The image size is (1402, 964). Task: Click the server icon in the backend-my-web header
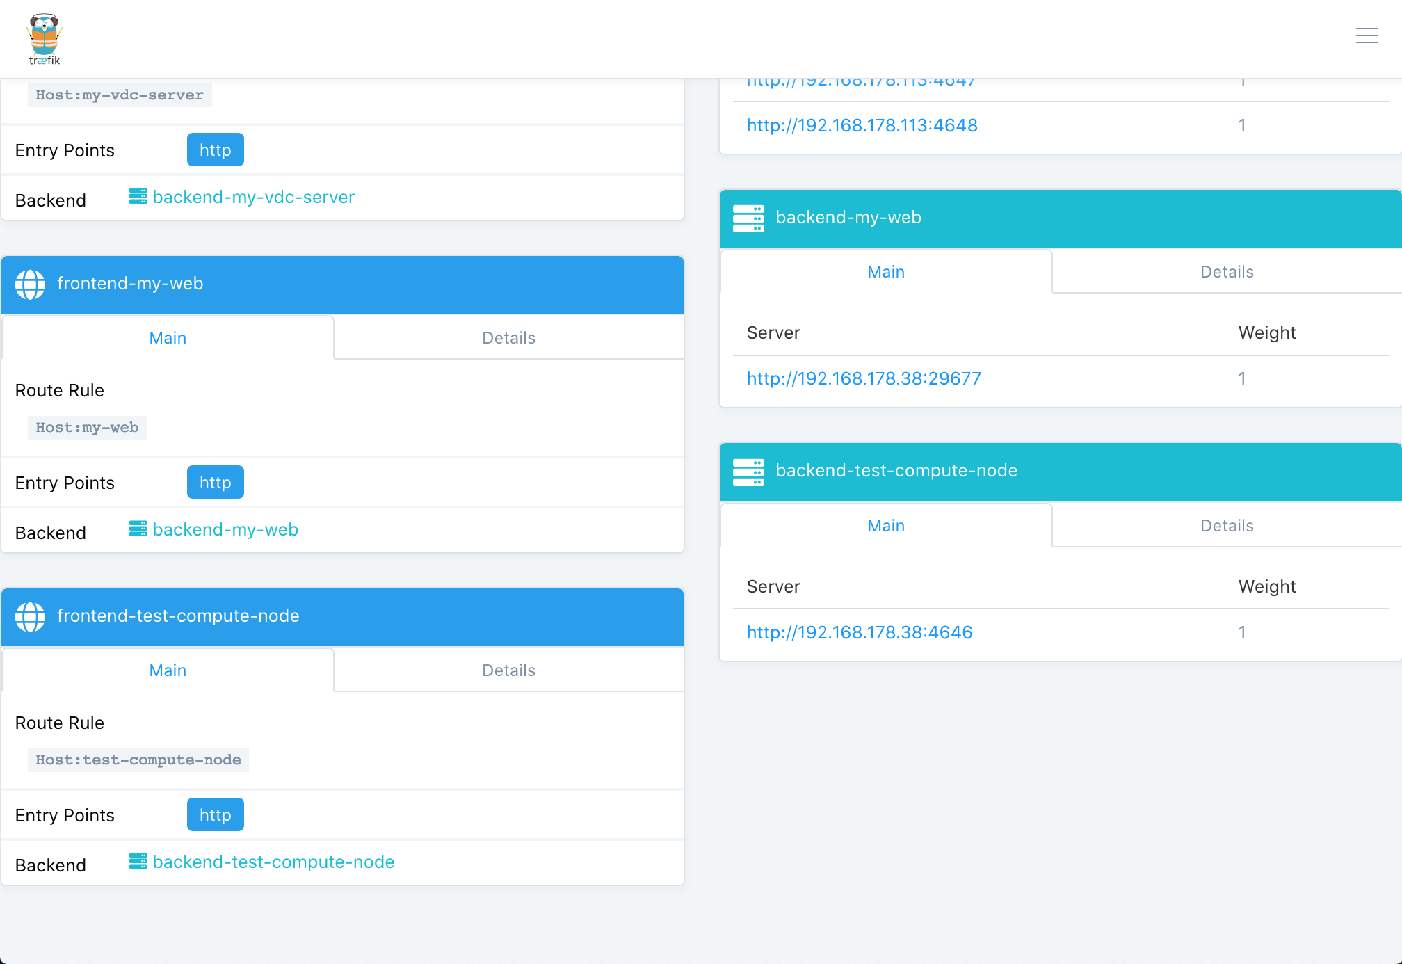[x=748, y=218]
